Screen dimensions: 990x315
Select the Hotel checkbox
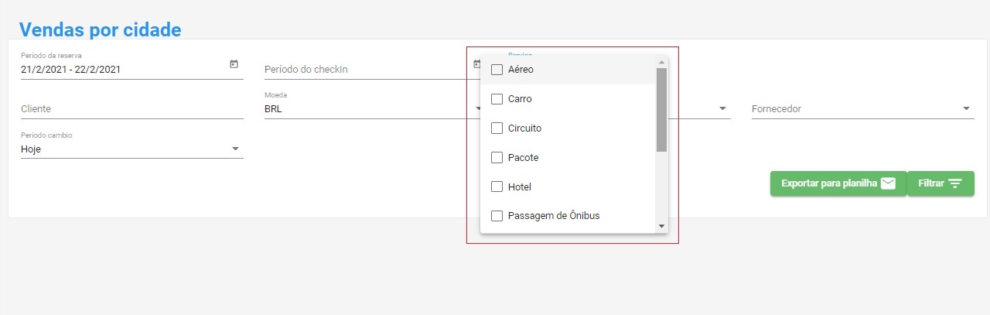[x=497, y=187]
